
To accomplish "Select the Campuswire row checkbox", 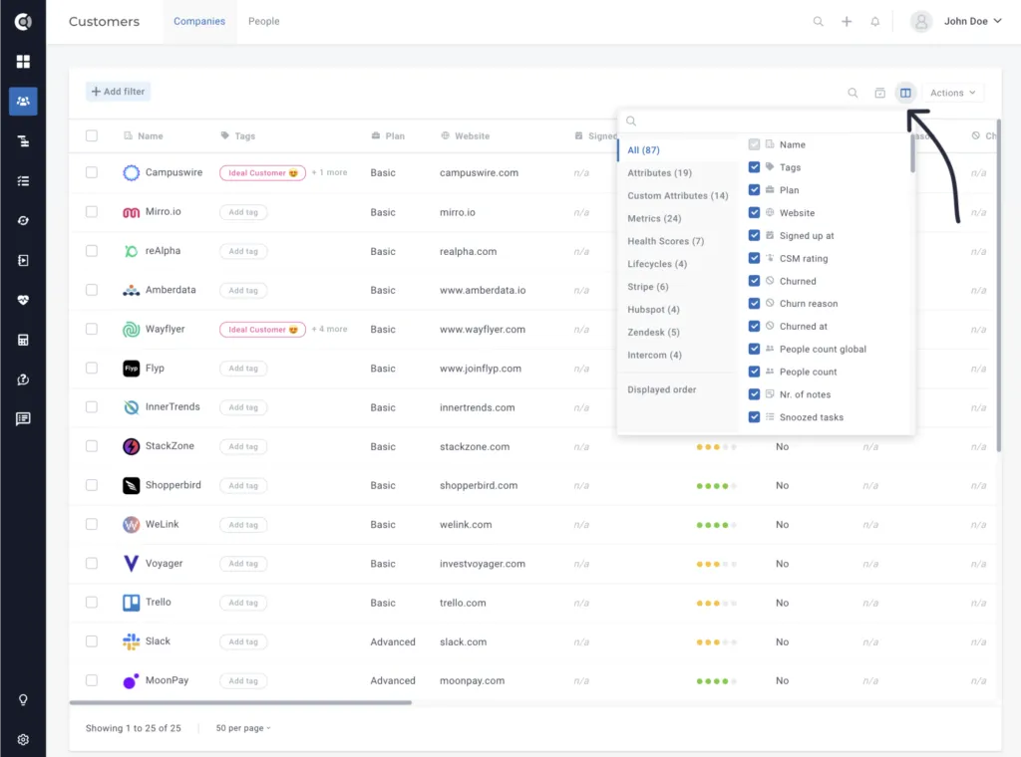I will tap(92, 172).
